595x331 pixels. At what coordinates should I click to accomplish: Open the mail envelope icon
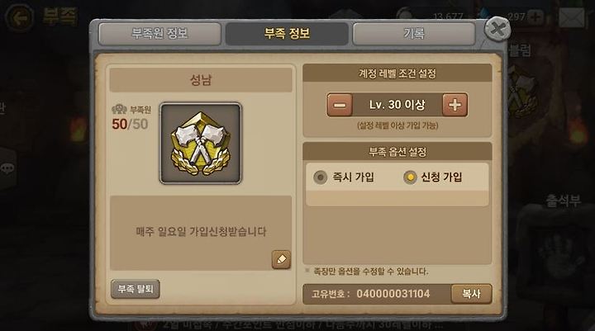coord(572,17)
